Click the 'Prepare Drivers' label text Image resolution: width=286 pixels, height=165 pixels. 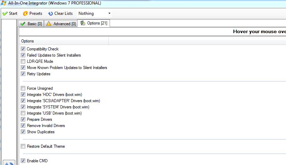pos(39,119)
